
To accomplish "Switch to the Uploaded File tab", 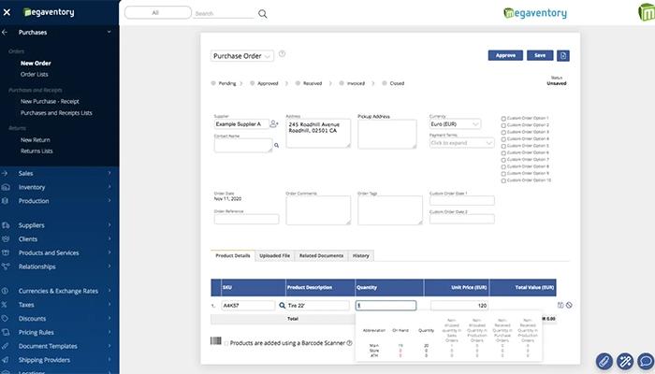I will pyautogui.click(x=274, y=255).
